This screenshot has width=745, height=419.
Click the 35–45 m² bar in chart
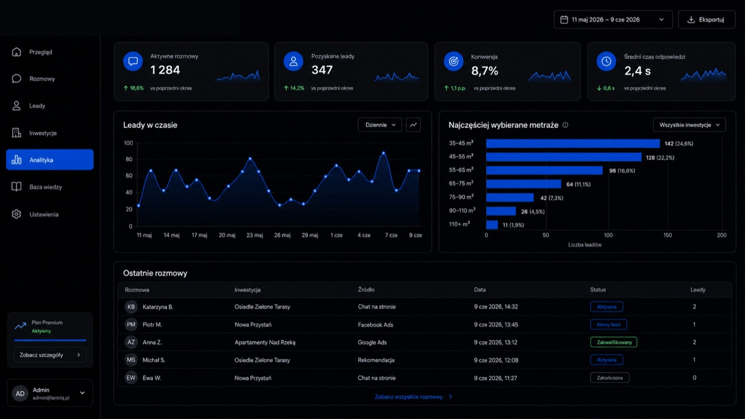click(573, 143)
